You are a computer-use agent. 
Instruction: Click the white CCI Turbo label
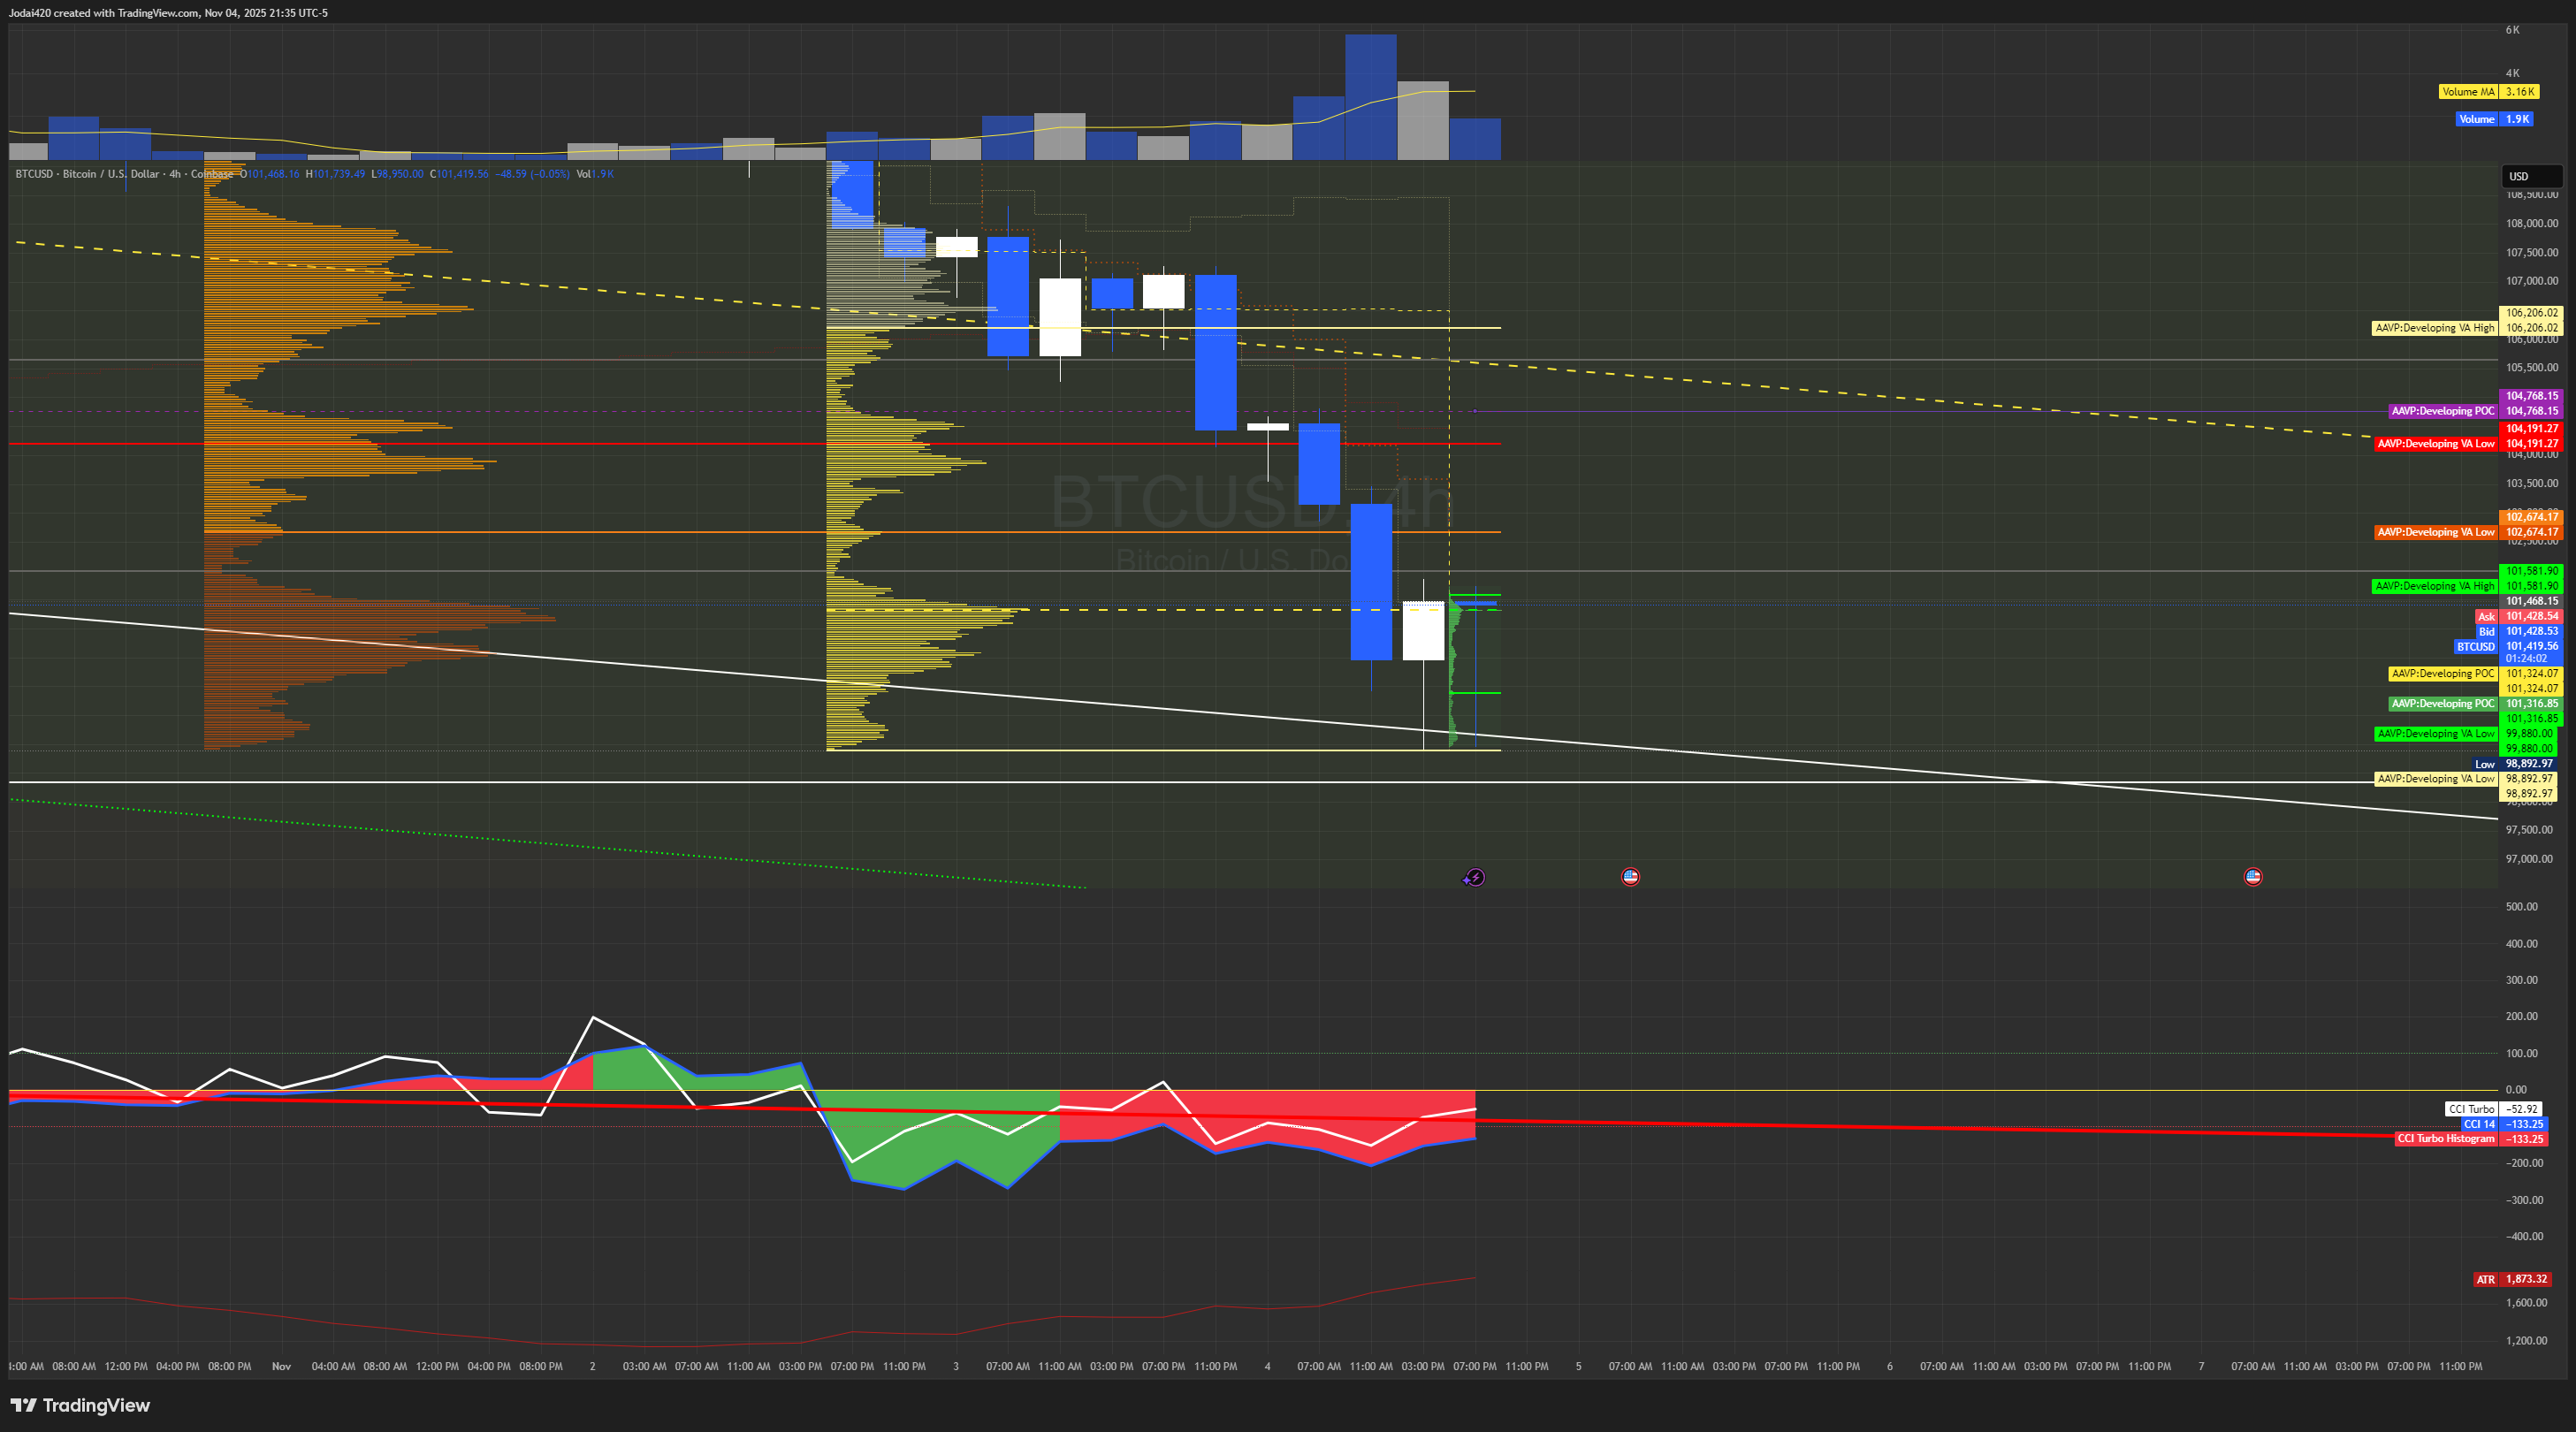2471,1109
